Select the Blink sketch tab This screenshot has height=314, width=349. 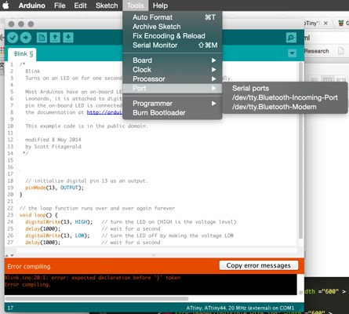tap(23, 54)
